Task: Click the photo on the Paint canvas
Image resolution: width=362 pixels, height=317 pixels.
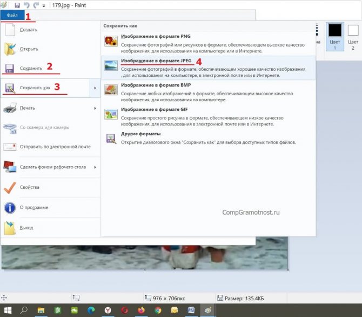Action: (144, 257)
